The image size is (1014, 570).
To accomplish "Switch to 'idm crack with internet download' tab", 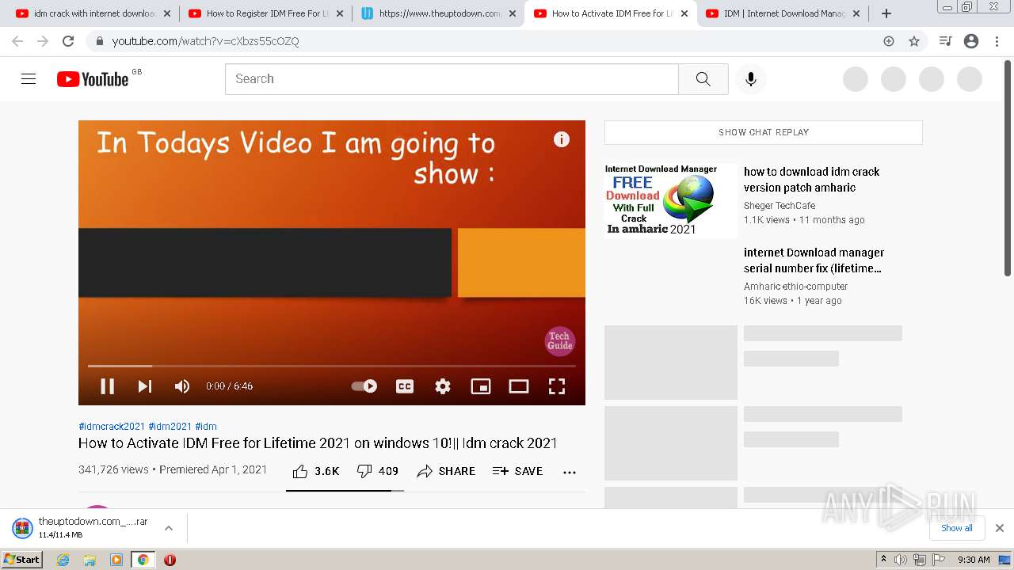I will tap(93, 13).
